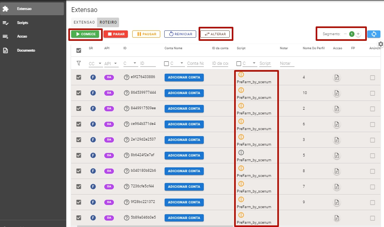The height and width of the screenshot is (227, 384).
Task: Open the ID condition dropdown
Action: point(130,63)
